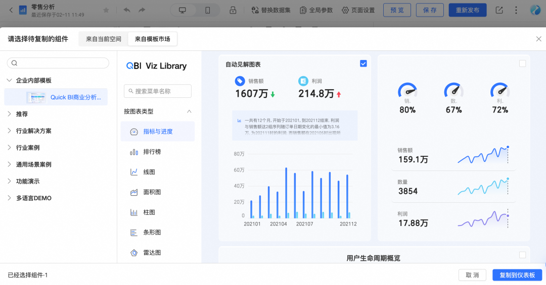The width and height of the screenshot is (546, 285).
Task: Click 复制到仪表板 button
Action: coord(517,275)
